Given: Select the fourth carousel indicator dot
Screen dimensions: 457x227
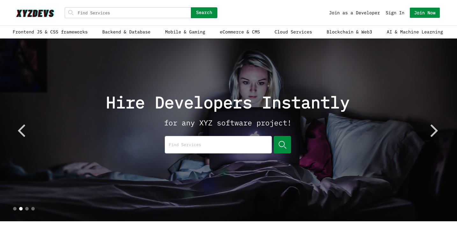Looking at the screenshot, I should [33, 209].
